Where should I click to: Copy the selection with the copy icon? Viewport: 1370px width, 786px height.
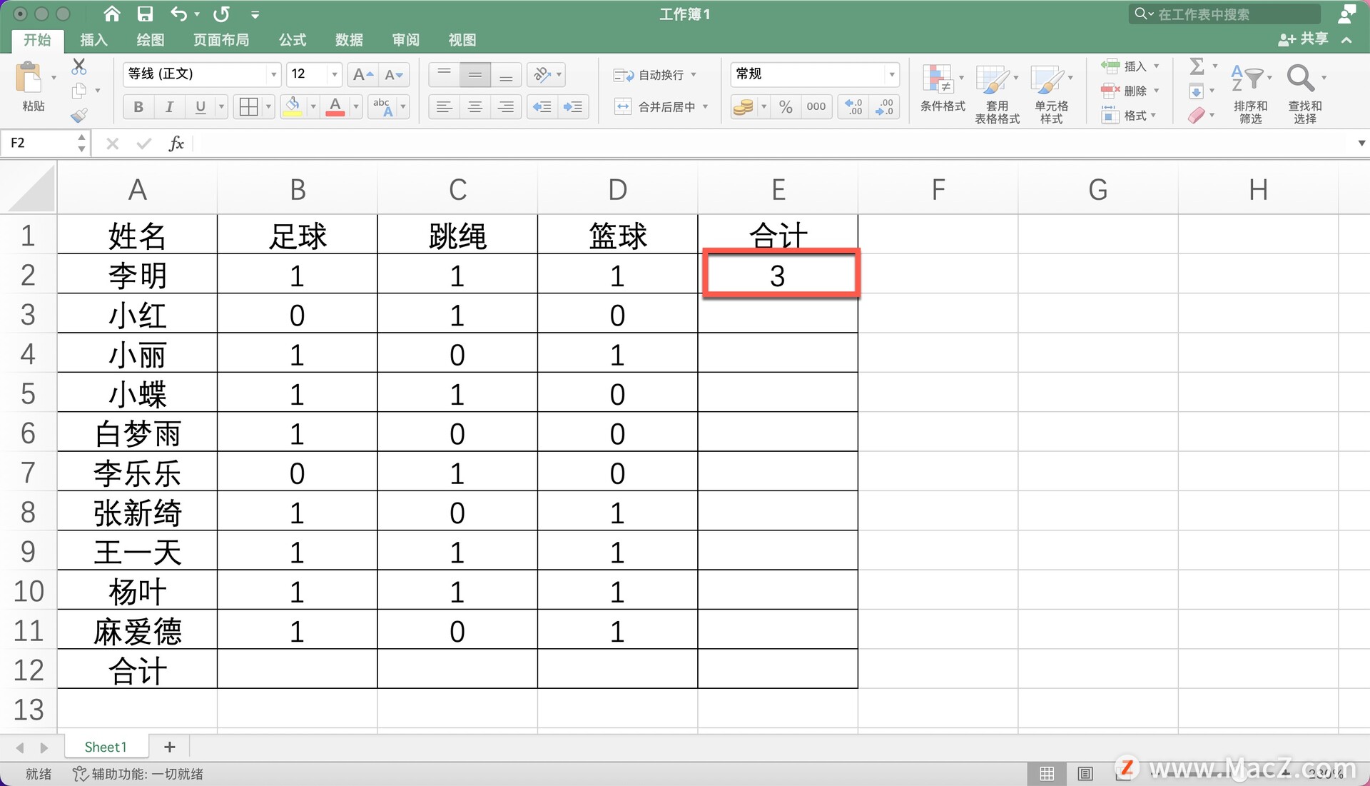(x=79, y=91)
